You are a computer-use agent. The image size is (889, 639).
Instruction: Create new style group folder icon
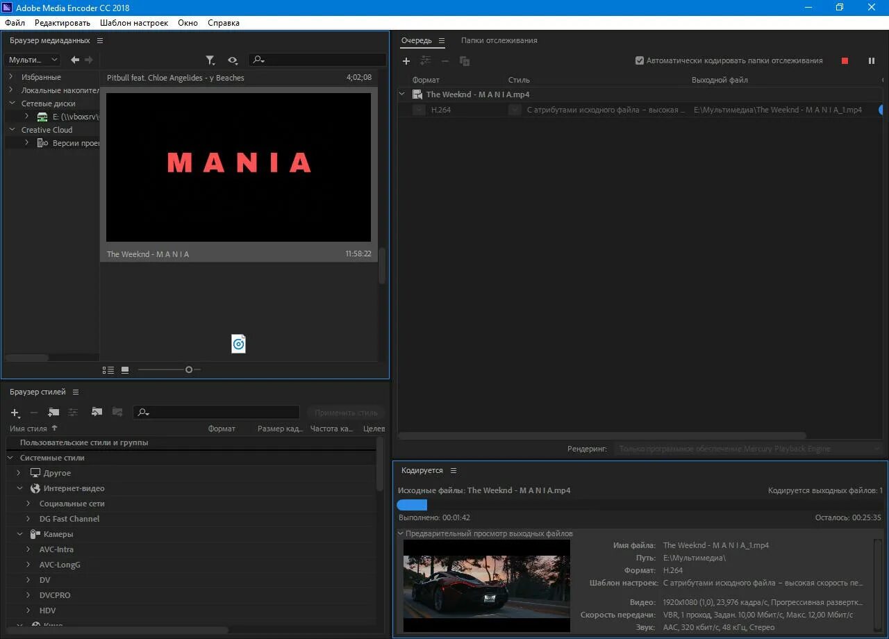tap(53, 413)
